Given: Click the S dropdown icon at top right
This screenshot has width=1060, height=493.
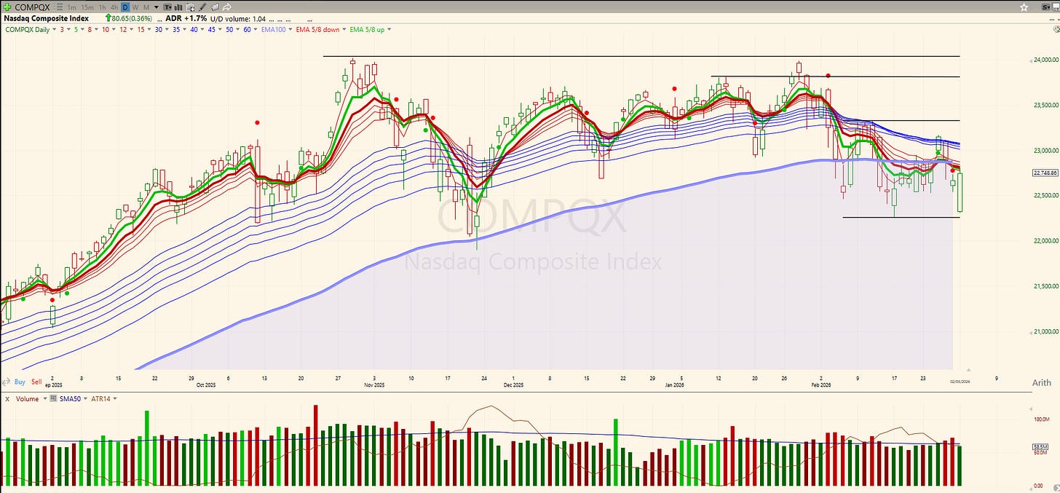Looking at the screenshot, I should pos(1046,7).
